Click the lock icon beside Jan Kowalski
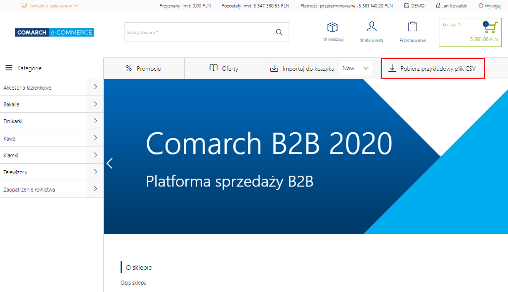The image size is (508, 292). 438,5
